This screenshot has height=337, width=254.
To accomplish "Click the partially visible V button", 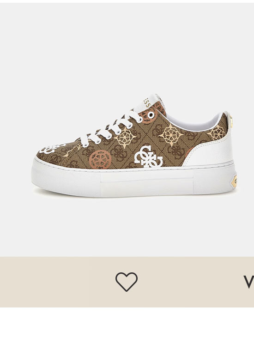I will (249, 282).
